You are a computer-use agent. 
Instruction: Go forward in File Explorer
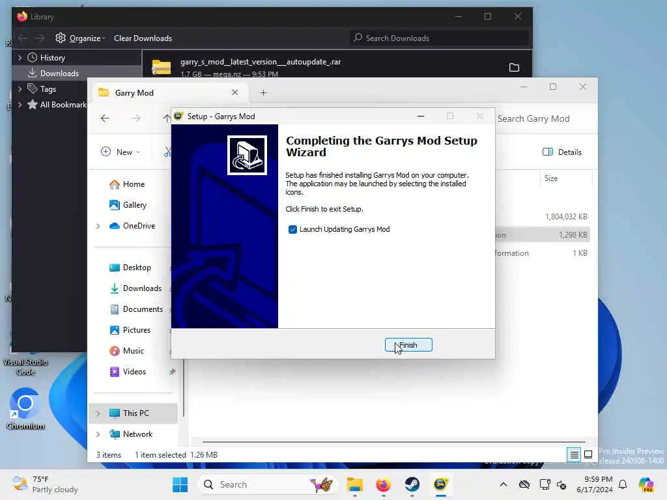[135, 118]
